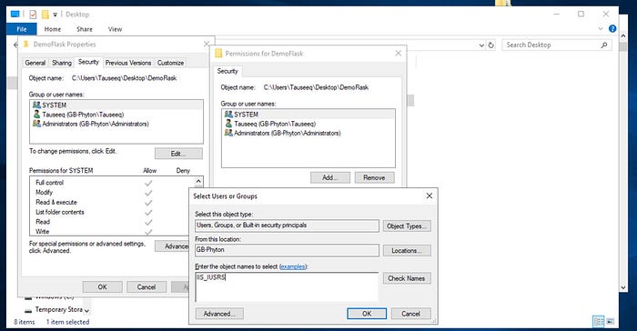The width and height of the screenshot is (637, 331).
Task: Click properties quick access checkmark icon
Action: pos(33,15)
